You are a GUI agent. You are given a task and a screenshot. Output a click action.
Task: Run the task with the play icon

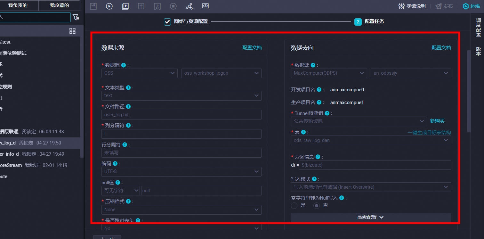click(x=109, y=6)
